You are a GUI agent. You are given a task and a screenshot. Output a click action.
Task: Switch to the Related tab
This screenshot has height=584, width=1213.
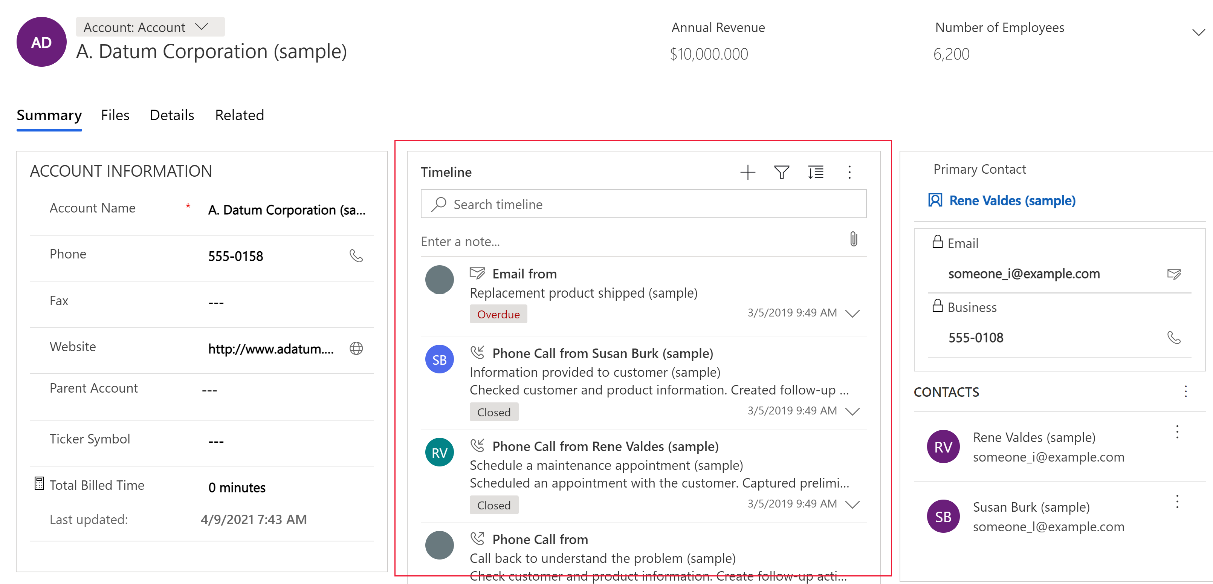coord(239,115)
